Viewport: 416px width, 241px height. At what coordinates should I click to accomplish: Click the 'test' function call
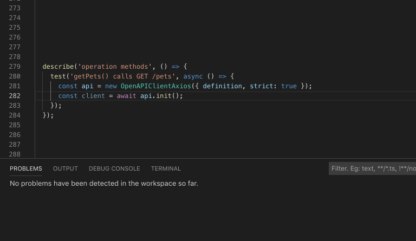click(x=58, y=76)
